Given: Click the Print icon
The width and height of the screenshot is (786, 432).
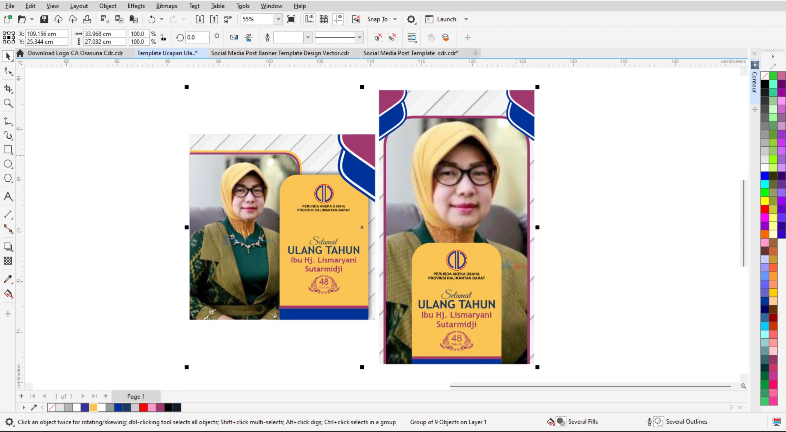Looking at the screenshot, I should [87, 19].
